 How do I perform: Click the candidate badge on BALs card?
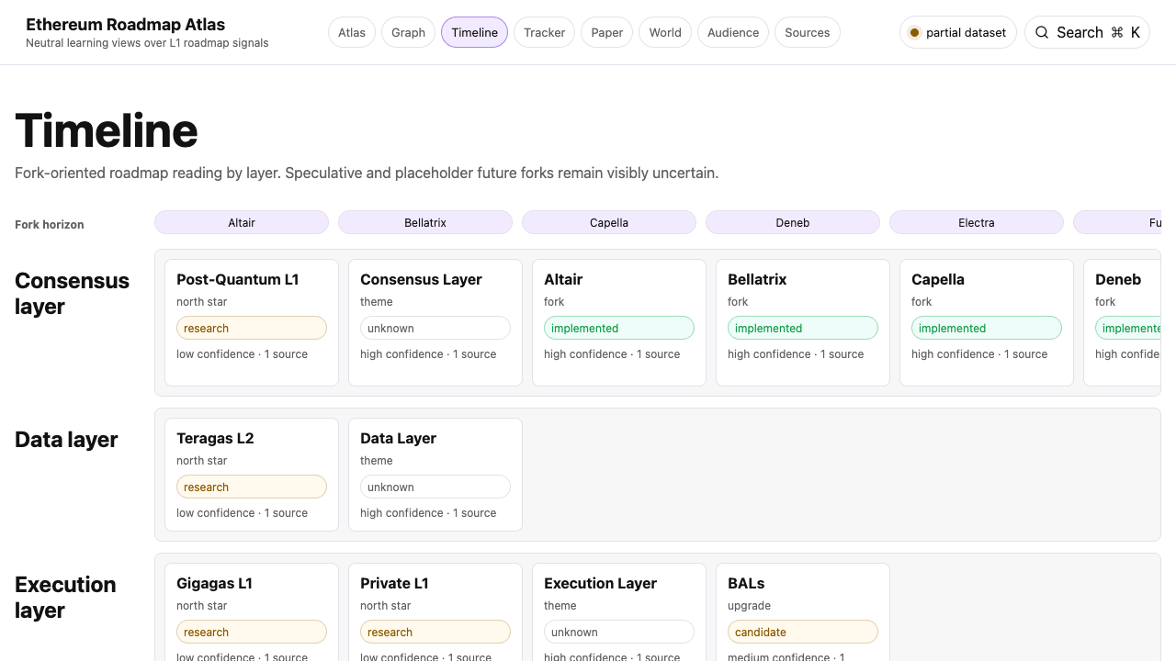pyautogui.click(x=803, y=632)
